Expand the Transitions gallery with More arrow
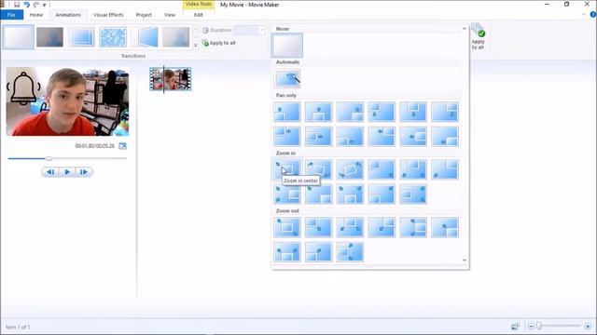The height and width of the screenshot is (335, 597). pos(196,46)
